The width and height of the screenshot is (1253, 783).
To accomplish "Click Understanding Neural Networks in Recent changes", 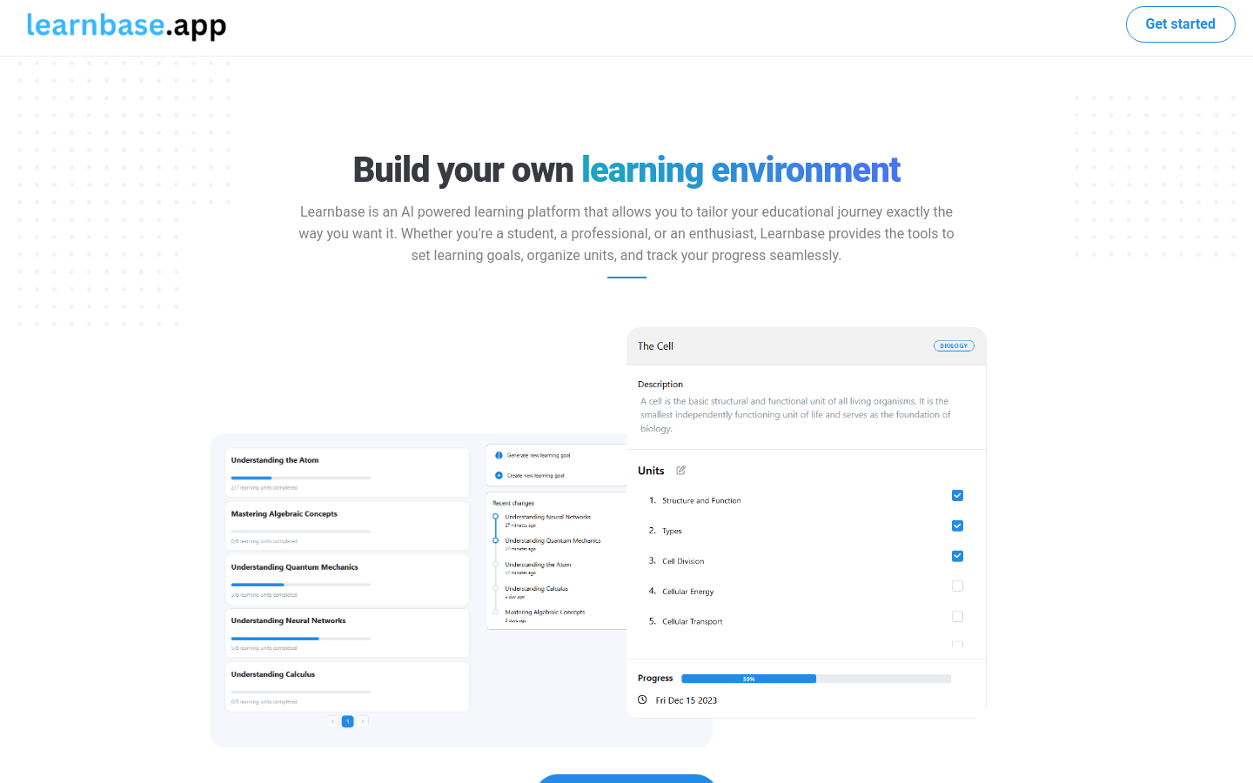I will tap(548, 517).
